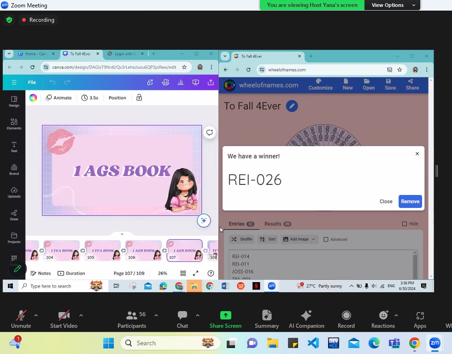The image size is (452, 354).
Task: Dismiss the winner dialog with the X
Action: [417, 153]
